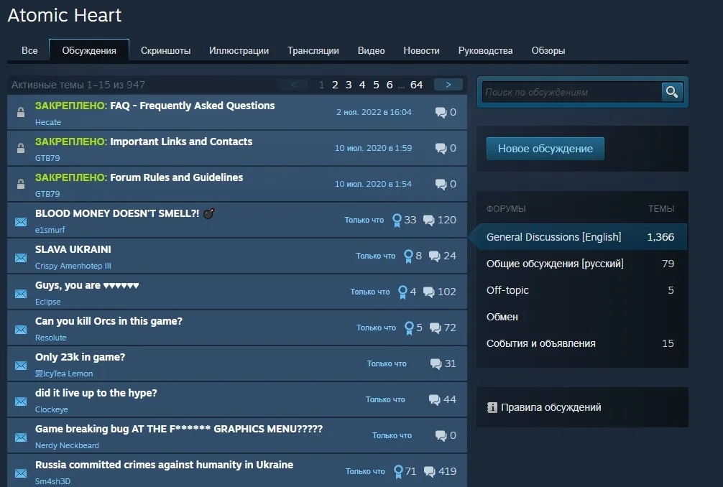This screenshot has width=723, height=487.
Task: Click lock icon beside FAQ thread
Action: coord(21,112)
